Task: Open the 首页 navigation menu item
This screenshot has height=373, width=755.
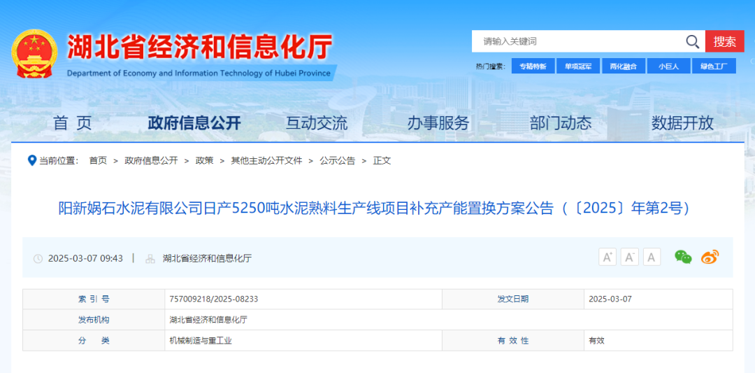Action: pyautogui.click(x=73, y=123)
